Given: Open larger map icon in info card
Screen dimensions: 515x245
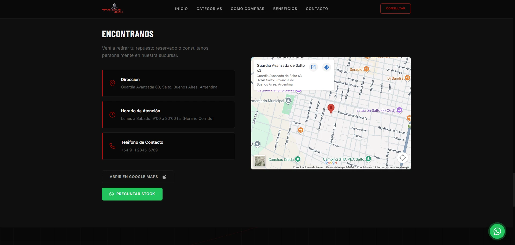Looking at the screenshot, I should coord(313,67).
